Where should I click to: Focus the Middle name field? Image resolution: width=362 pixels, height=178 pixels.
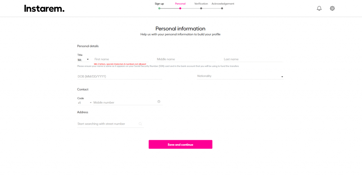point(186,59)
